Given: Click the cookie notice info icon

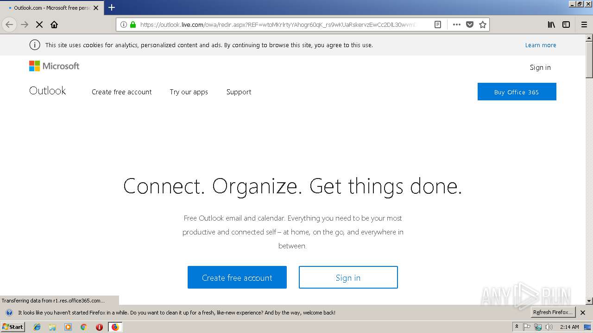Looking at the screenshot, I should tap(34, 45).
